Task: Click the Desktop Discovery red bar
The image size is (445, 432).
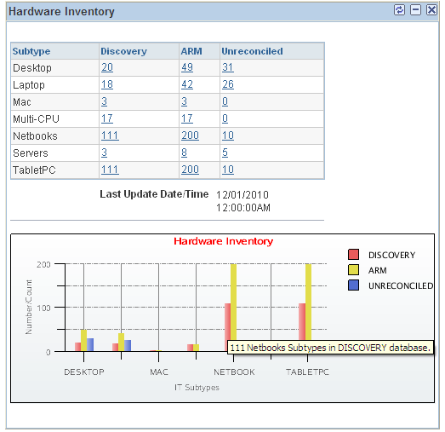Action: coord(77,347)
